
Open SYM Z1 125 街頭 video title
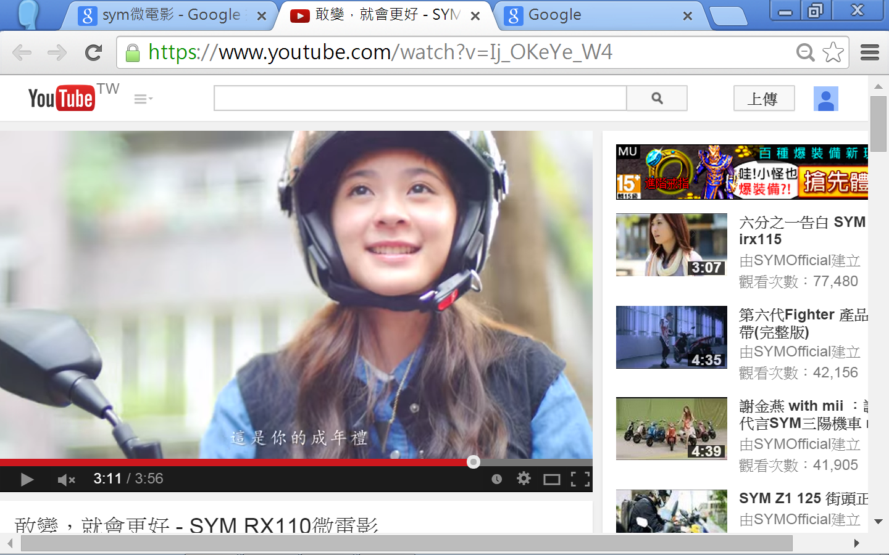coord(803,498)
